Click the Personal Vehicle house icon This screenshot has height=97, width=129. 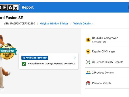[88, 83]
